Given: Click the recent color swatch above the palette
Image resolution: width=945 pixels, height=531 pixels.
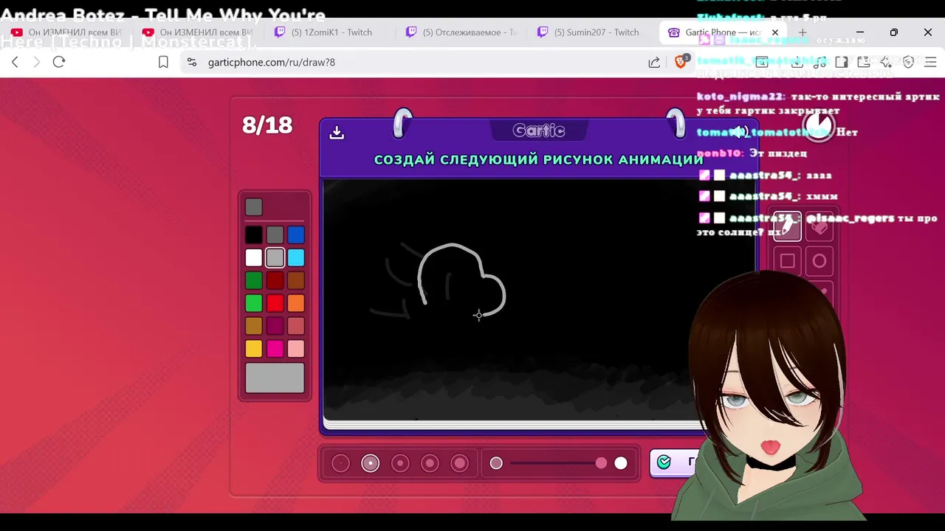Looking at the screenshot, I should 254,207.
